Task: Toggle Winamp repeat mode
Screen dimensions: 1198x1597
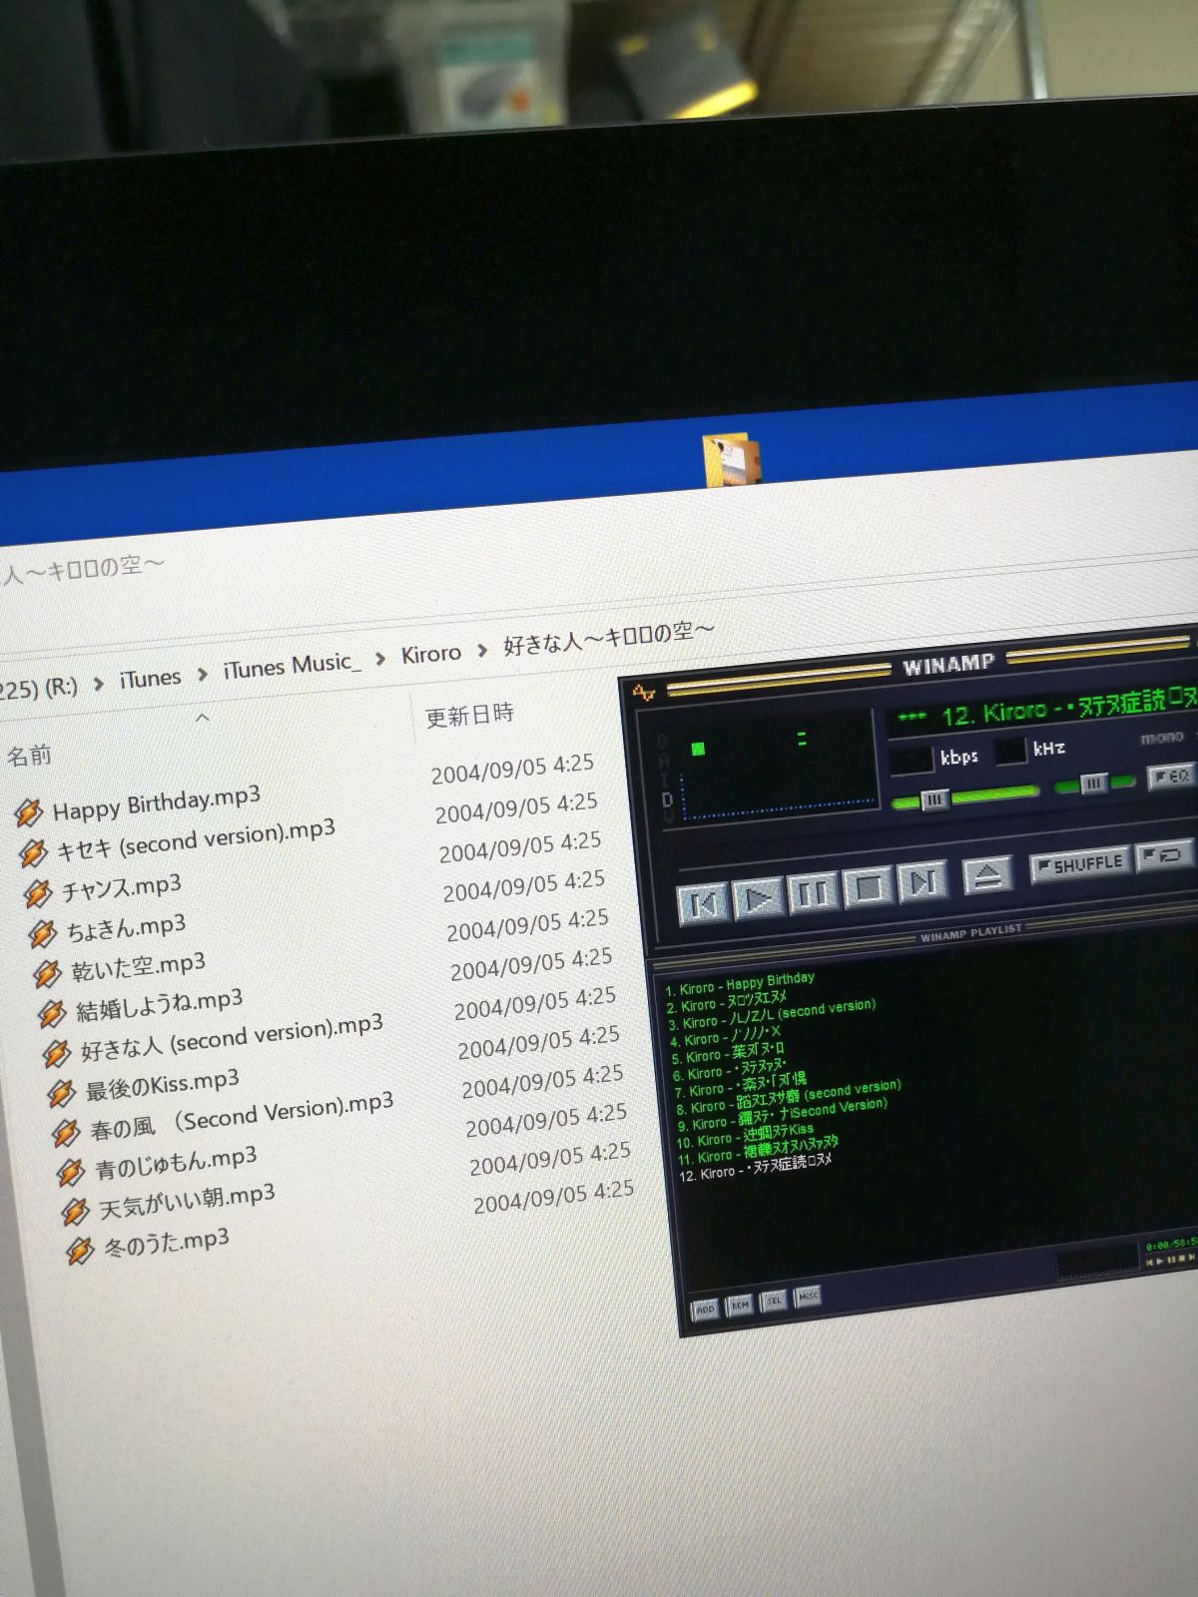Action: [x=1164, y=855]
